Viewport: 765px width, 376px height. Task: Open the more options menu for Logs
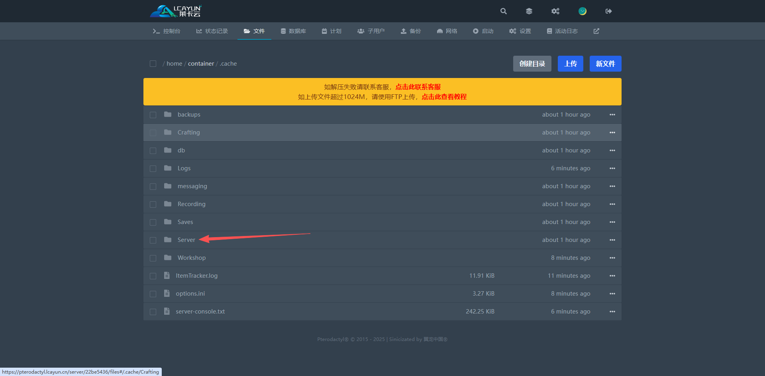click(612, 168)
